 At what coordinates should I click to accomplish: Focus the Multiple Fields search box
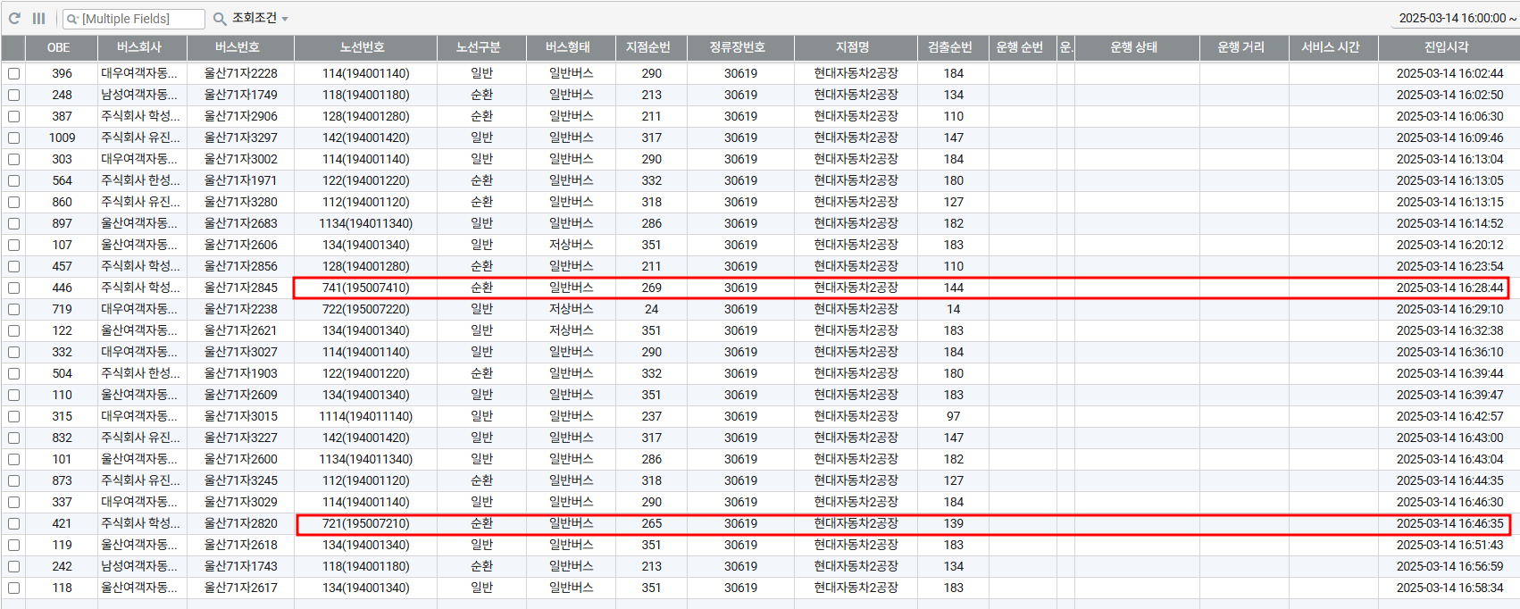[x=134, y=19]
